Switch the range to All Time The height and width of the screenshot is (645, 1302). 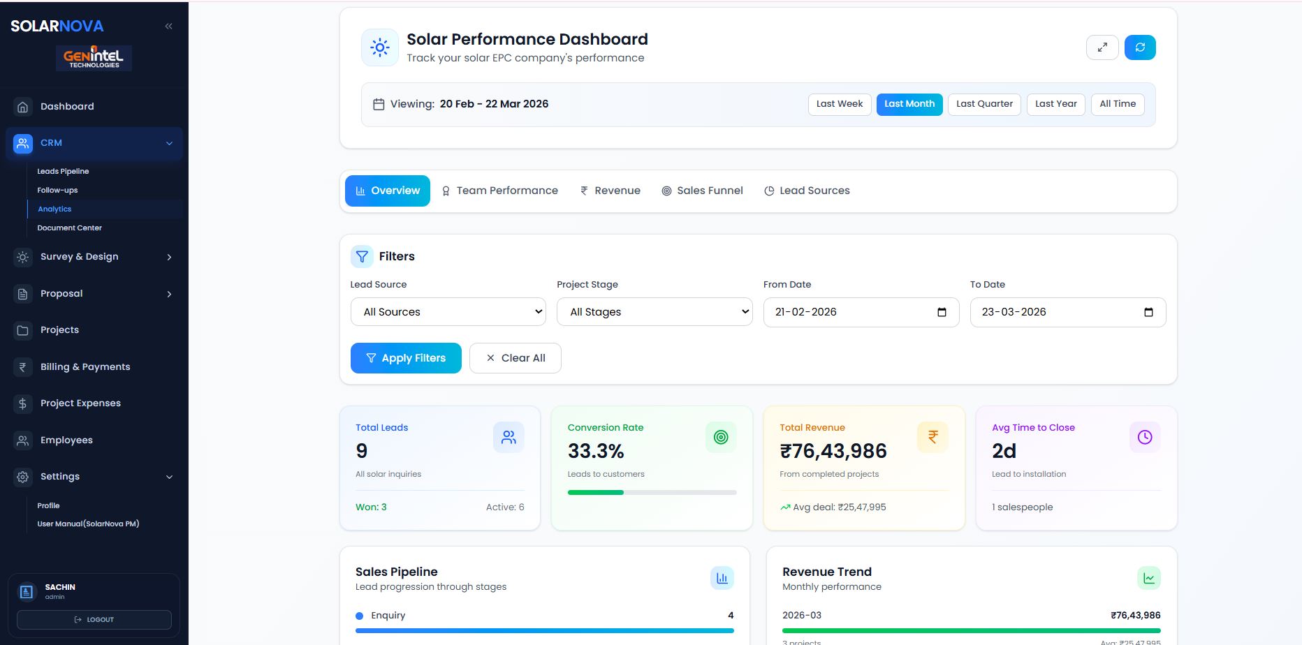point(1117,104)
